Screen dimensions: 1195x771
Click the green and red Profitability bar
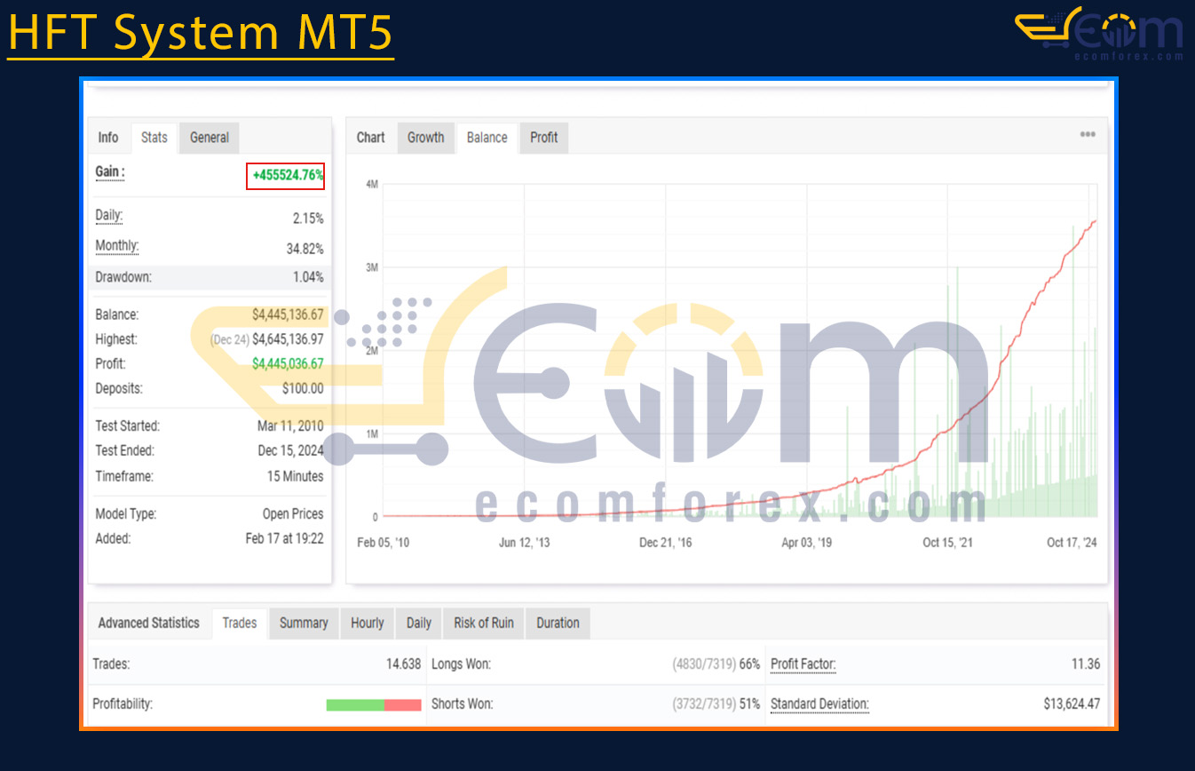click(x=374, y=704)
